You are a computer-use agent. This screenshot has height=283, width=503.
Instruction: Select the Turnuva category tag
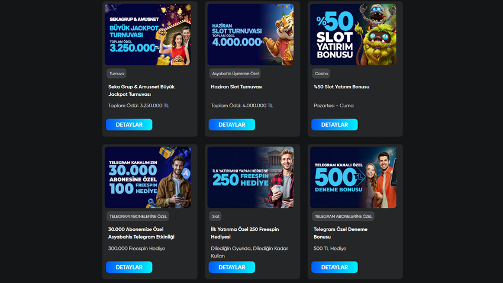(x=117, y=73)
